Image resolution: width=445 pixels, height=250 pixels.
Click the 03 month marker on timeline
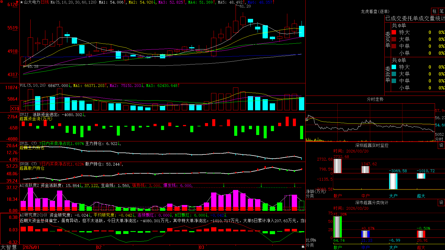pos(202,247)
